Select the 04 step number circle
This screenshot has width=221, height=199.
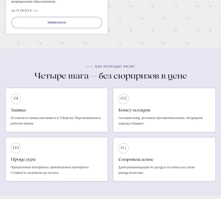[123, 148]
